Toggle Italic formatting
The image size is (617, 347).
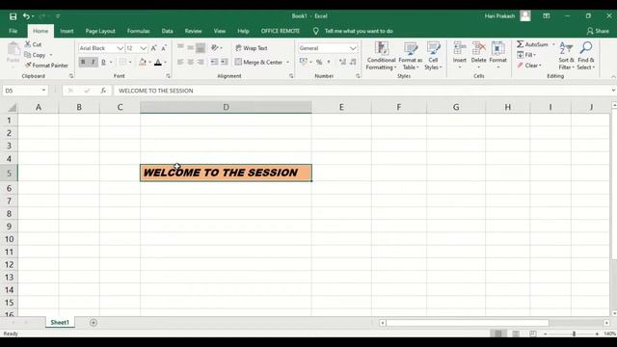93,62
